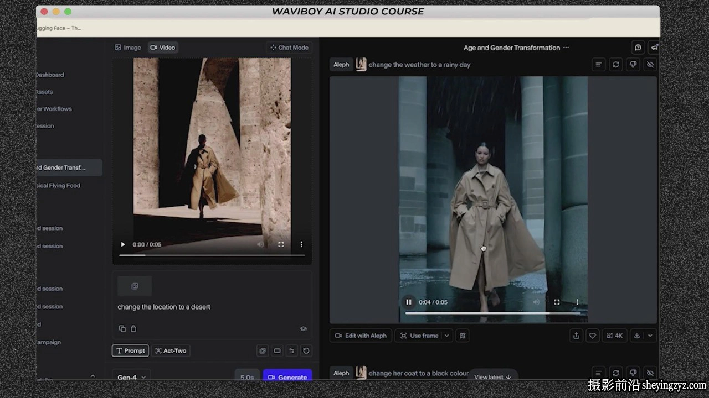
Task: Click the reference thumbnail beside black coat prompt
Action: [x=361, y=373]
